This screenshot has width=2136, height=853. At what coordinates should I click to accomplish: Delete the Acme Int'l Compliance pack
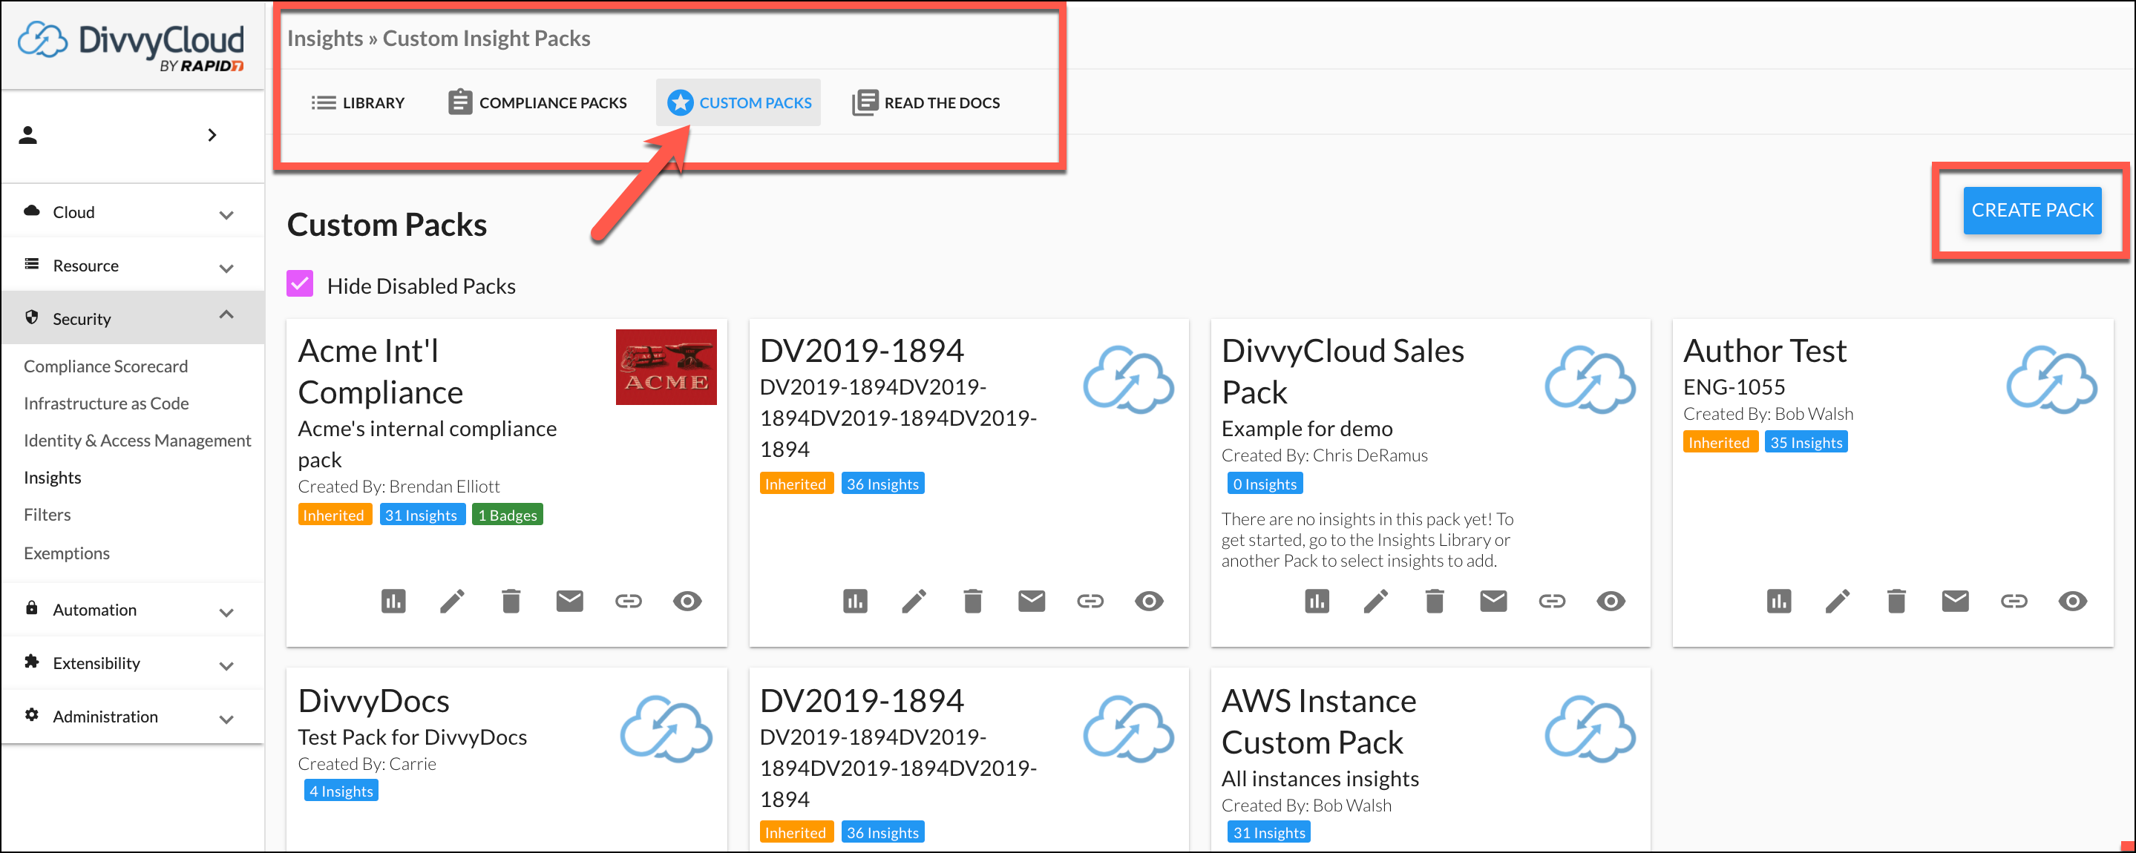tap(511, 601)
